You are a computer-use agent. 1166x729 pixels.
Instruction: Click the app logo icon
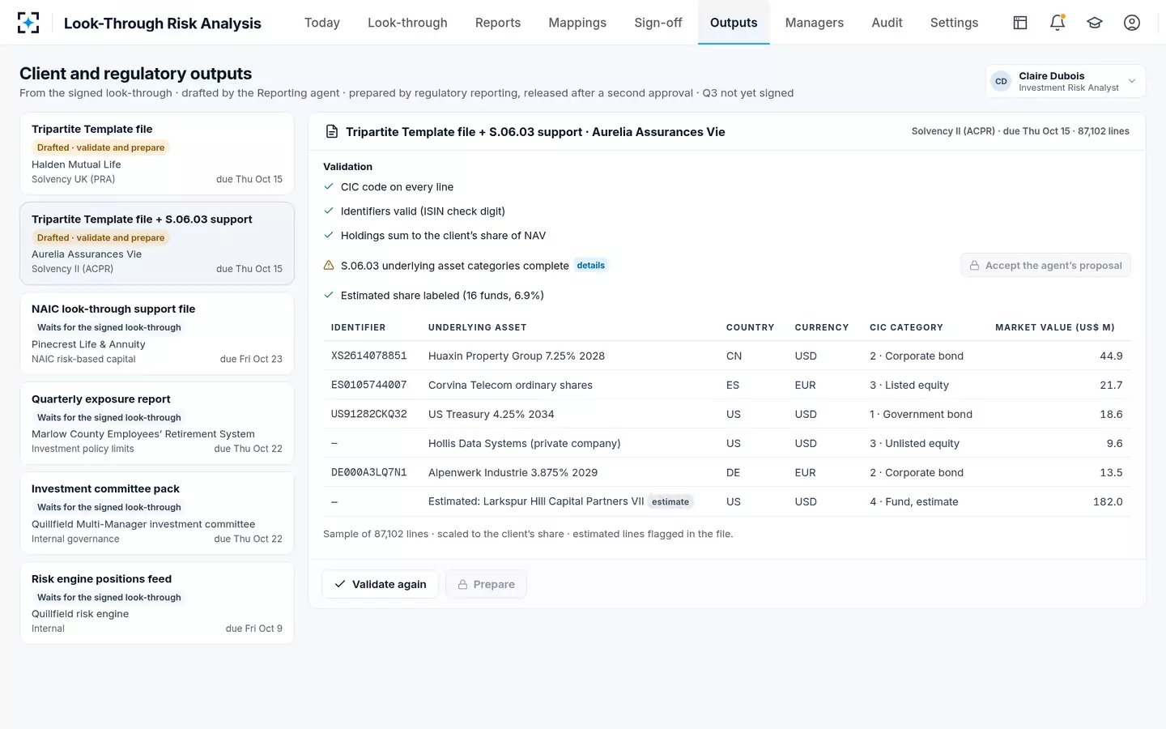click(28, 23)
